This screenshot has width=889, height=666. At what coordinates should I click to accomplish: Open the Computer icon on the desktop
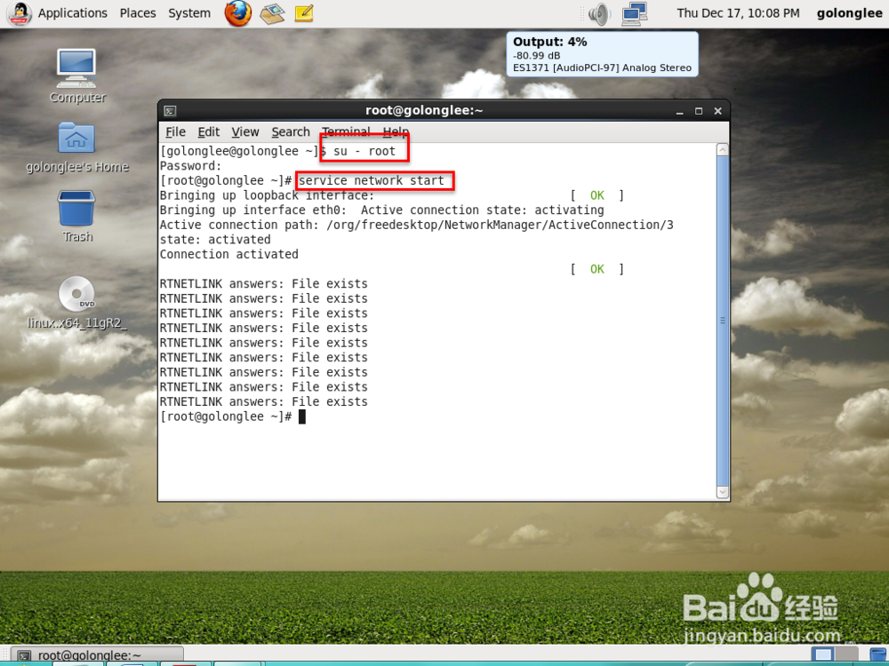tap(76, 71)
